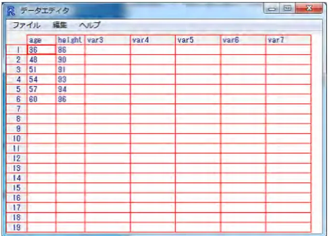The height and width of the screenshot is (236, 329).
Task: Click row header number 10
Action: pos(17,139)
